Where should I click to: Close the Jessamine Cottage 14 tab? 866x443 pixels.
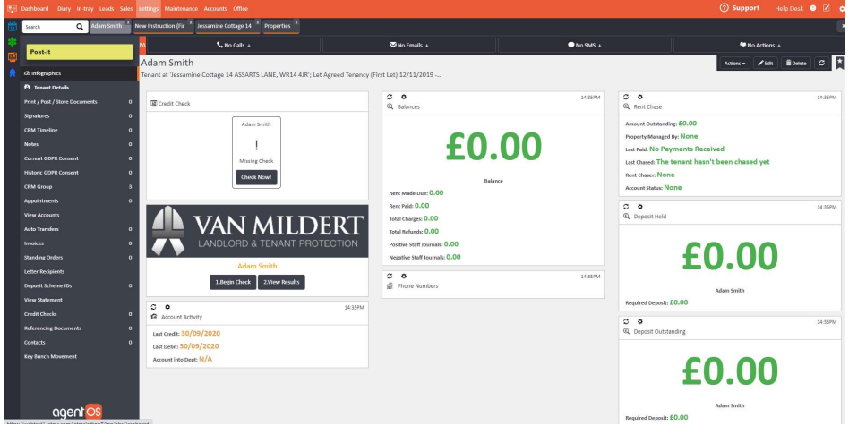pos(256,23)
